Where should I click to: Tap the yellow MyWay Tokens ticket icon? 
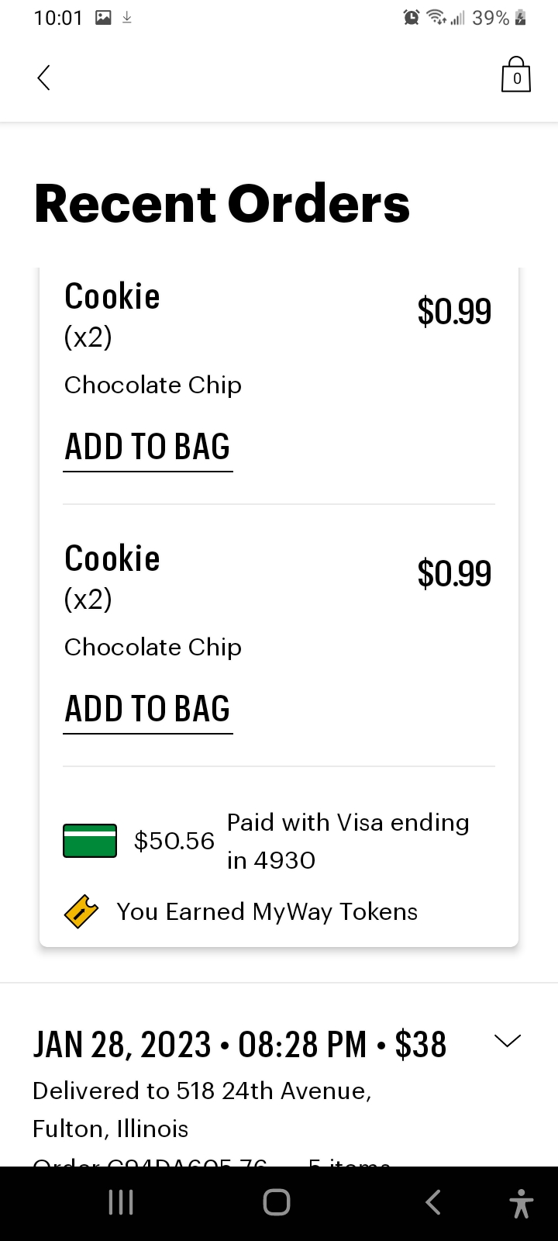(x=81, y=911)
